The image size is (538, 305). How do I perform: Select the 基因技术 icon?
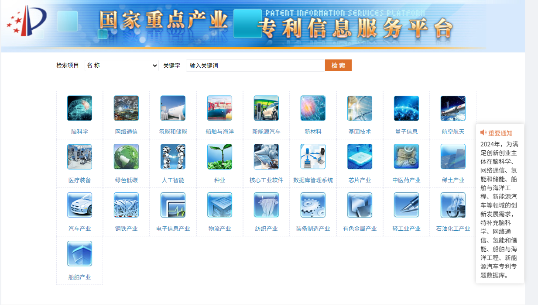pos(360,108)
